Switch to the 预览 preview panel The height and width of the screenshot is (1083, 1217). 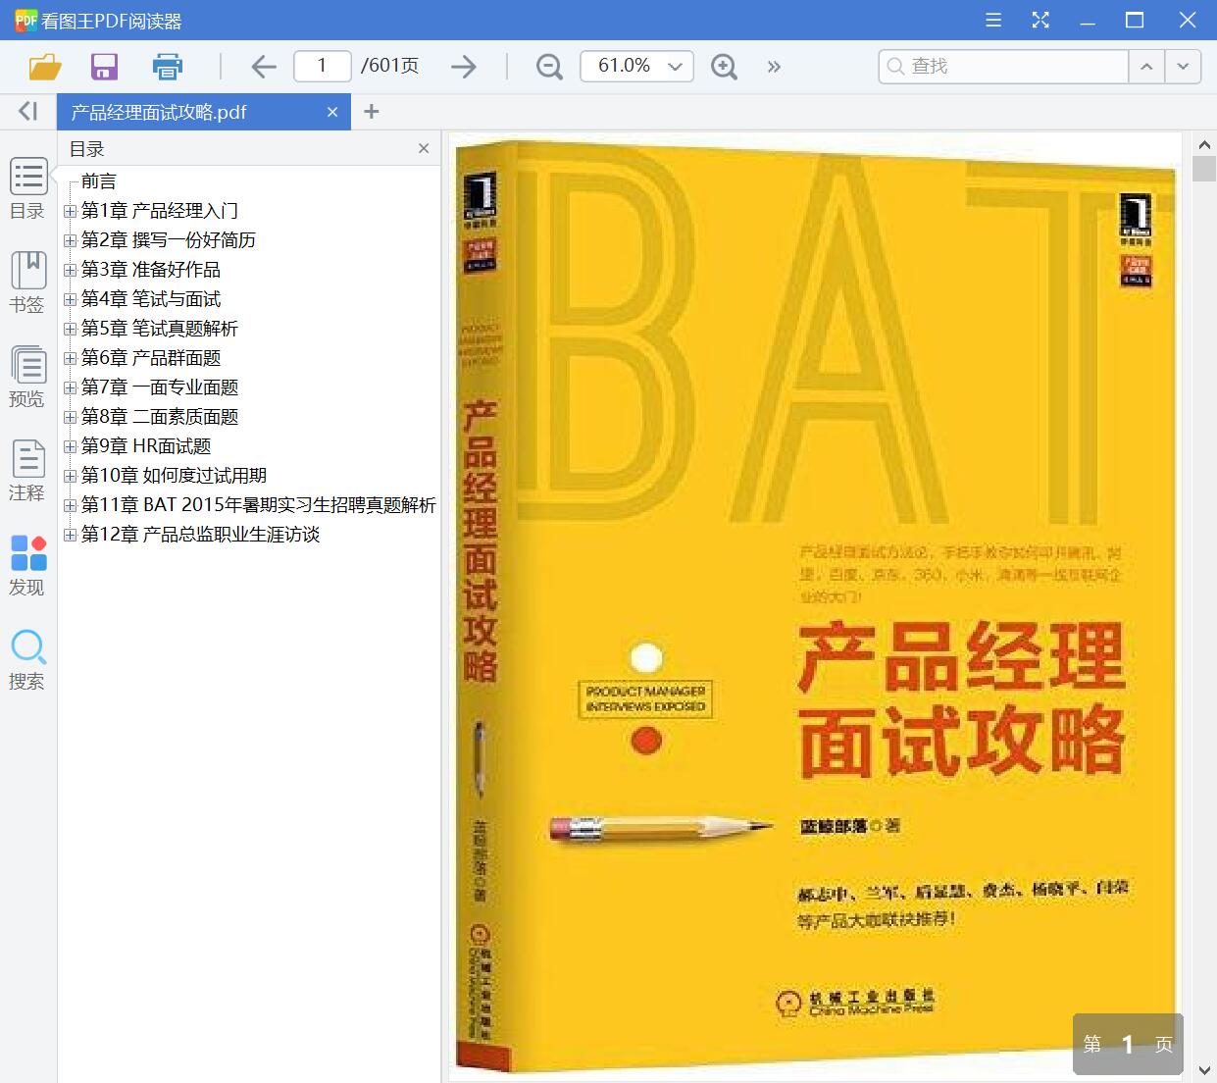27,376
